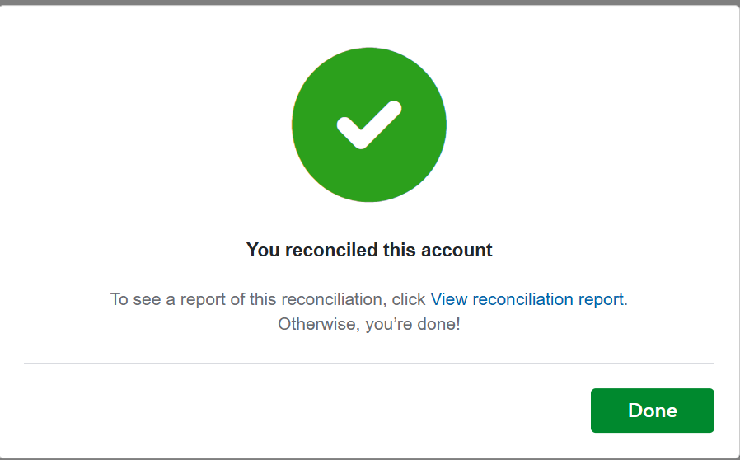
Task: Open the View reconciliation report link
Action: pos(527,299)
